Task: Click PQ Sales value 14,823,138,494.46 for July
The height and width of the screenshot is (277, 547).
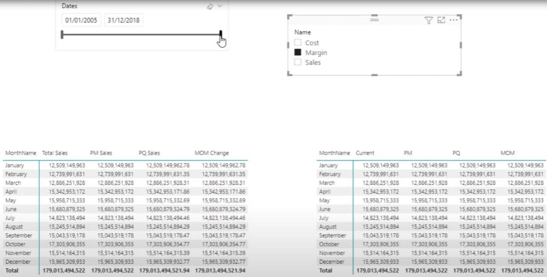Action: click(168, 218)
